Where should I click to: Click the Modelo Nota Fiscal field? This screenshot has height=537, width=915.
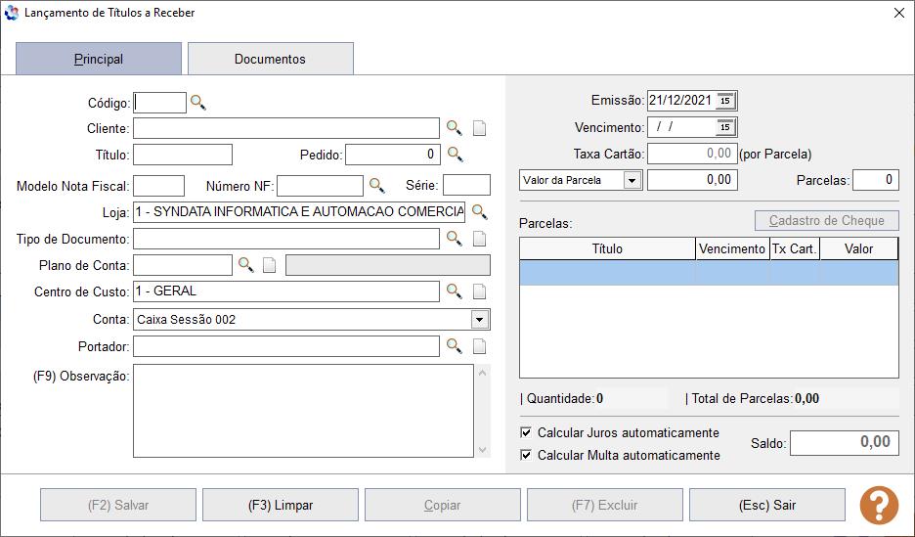pos(158,186)
